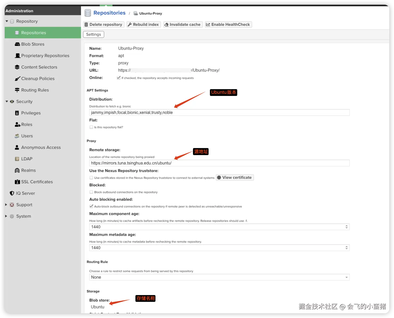Image resolution: width=394 pixels, height=318 pixels.
Task: Click the eraser icon on Invalidate cache
Action: (166, 25)
